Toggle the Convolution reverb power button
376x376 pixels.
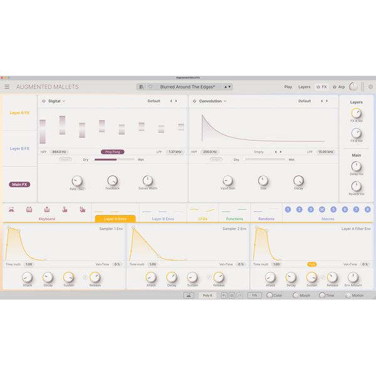point(194,101)
